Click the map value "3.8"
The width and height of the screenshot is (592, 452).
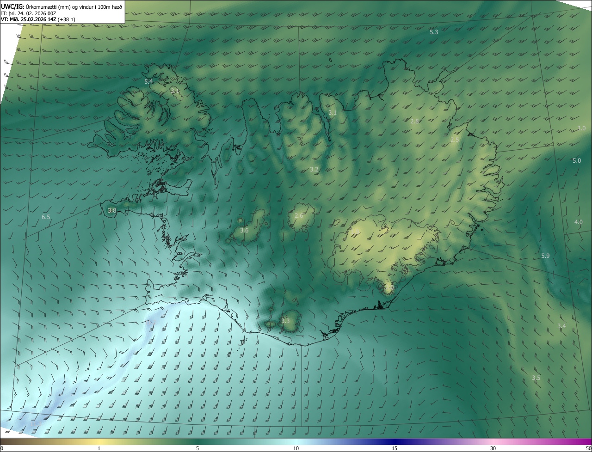click(x=112, y=210)
